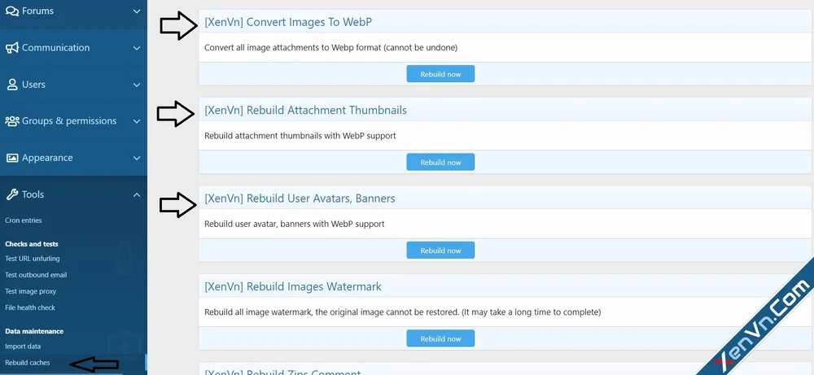This screenshot has height=375, width=814.
Task: Click the Users person icon
Action: tap(12, 85)
